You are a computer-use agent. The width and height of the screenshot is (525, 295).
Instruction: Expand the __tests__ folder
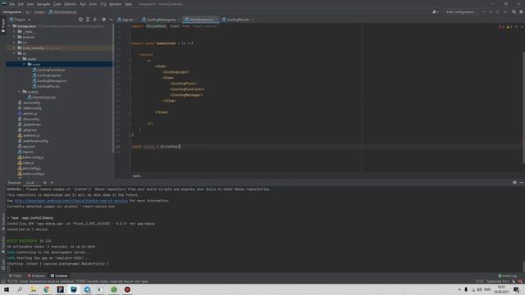[x=15, y=31]
